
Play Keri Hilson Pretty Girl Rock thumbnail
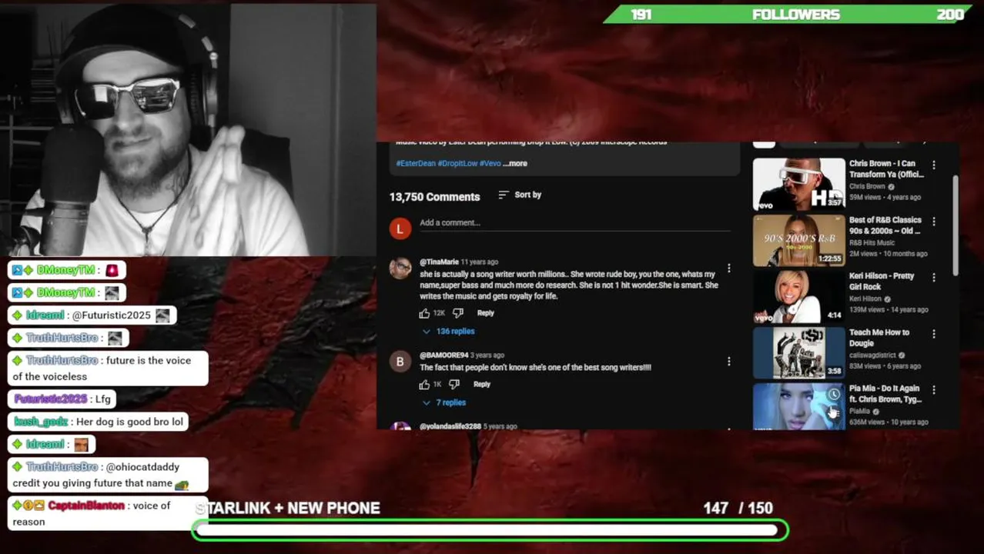click(798, 297)
